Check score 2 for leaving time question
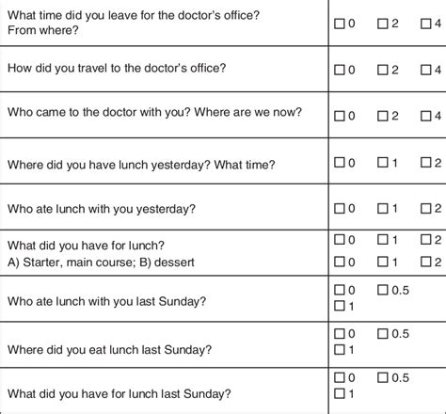 tap(383, 24)
